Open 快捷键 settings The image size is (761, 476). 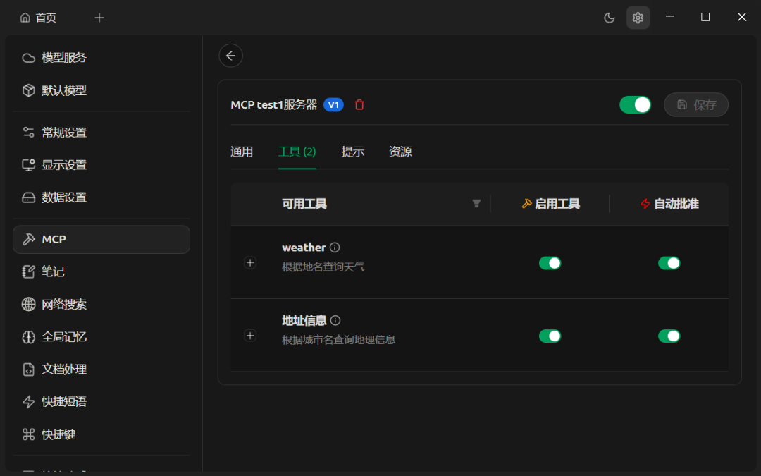[x=56, y=434]
